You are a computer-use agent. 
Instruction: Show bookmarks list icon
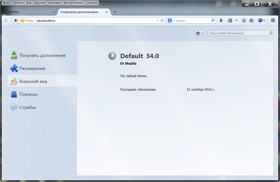tap(252, 20)
